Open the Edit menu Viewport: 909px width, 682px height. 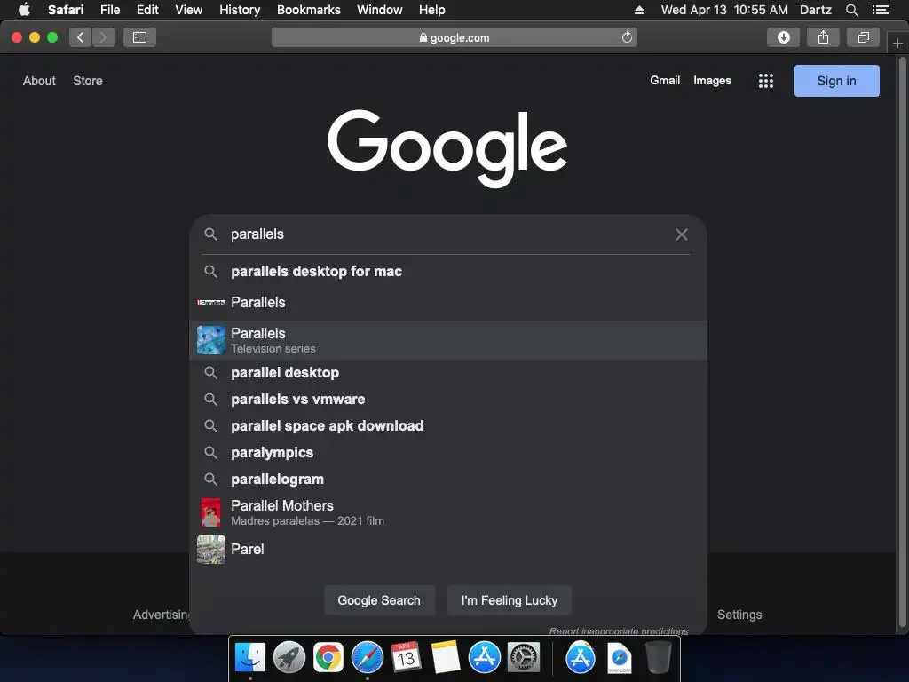click(147, 10)
